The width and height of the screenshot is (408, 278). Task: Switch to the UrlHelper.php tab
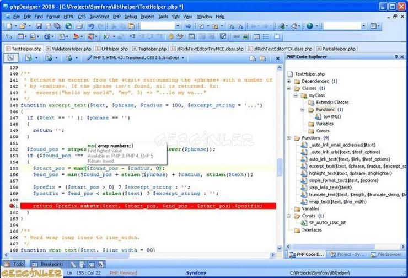click(111, 49)
